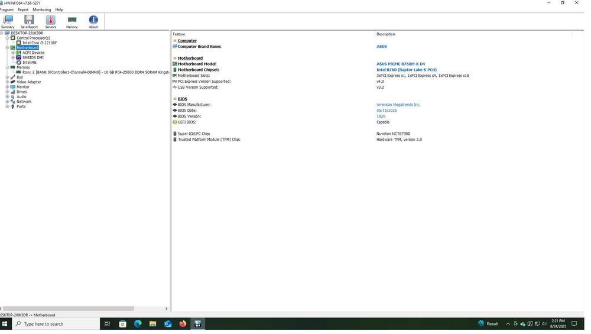Collapse the Central Processor(s) branch

click(7, 38)
